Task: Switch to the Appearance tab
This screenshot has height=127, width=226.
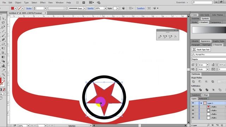Action: [x=206, y=41]
